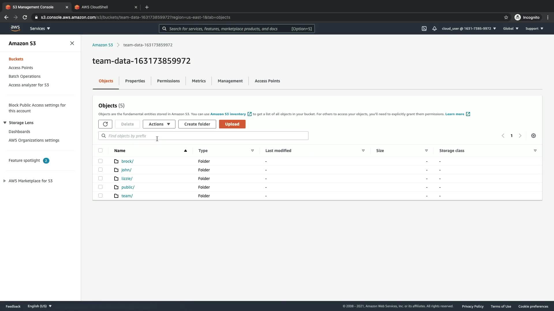Open the lizzie/ folder link
This screenshot has width=554, height=311.
(127, 179)
